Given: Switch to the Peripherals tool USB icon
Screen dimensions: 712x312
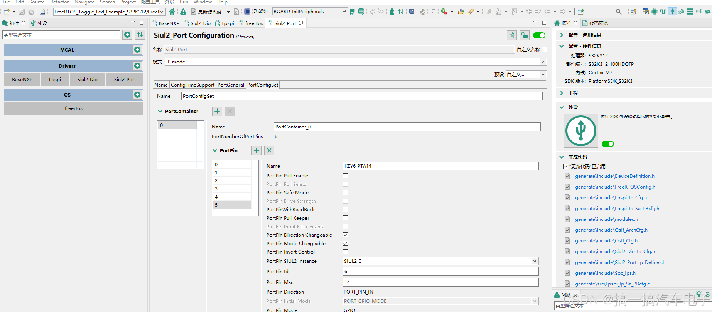Looking at the screenshot, I should pyautogui.click(x=672, y=12).
